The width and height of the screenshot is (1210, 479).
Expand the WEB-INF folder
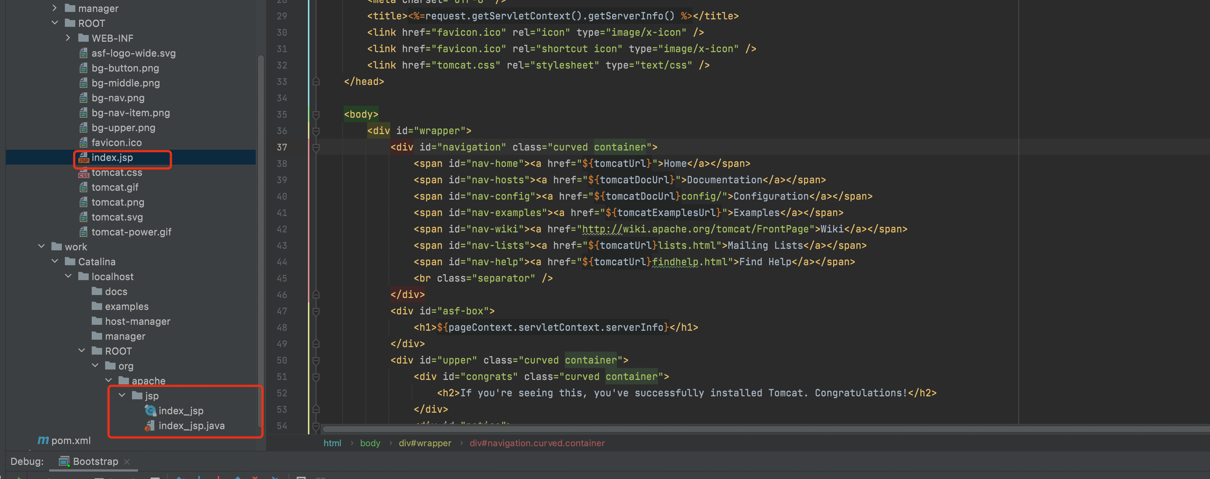(68, 38)
